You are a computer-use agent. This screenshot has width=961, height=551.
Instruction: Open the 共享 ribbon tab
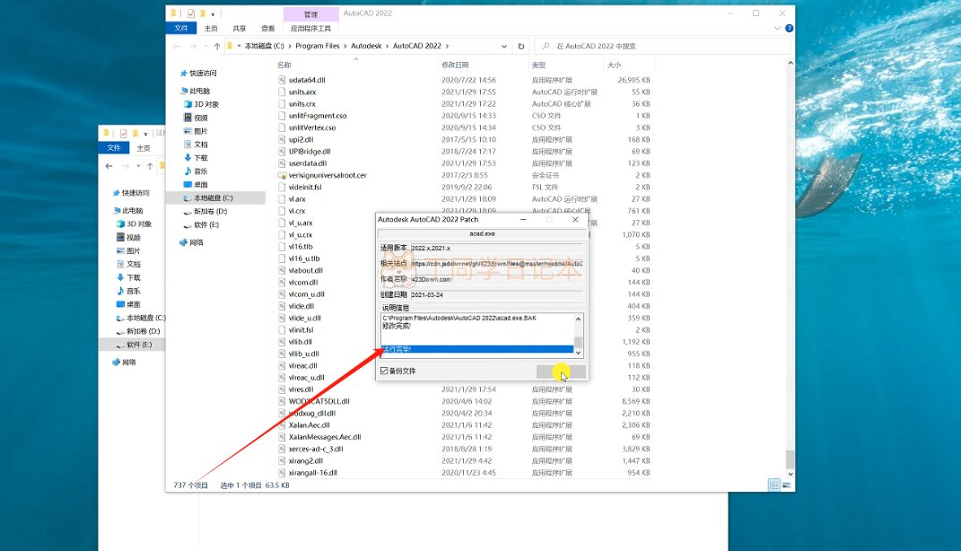pyautogui.click(x=240, y=28)
